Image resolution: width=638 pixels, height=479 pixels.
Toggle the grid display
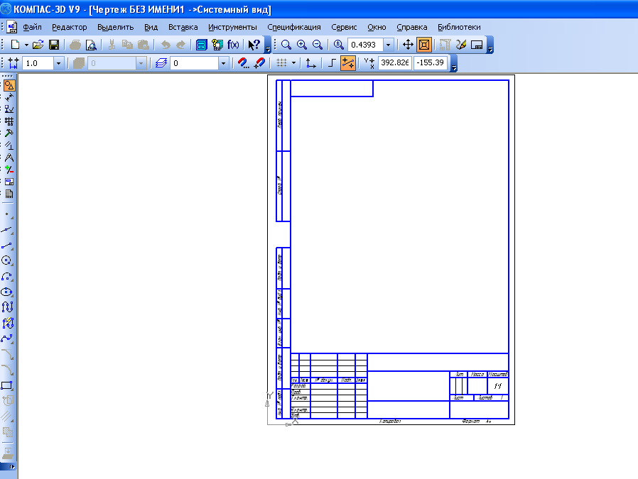click(281, 63)
